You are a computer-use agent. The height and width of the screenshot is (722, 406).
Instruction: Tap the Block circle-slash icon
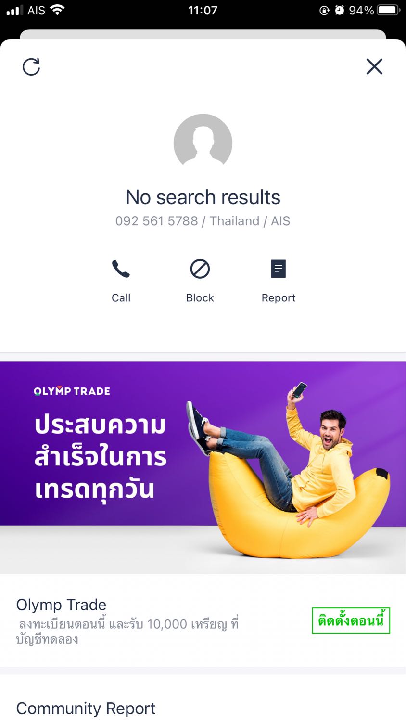tap(200, 269)
